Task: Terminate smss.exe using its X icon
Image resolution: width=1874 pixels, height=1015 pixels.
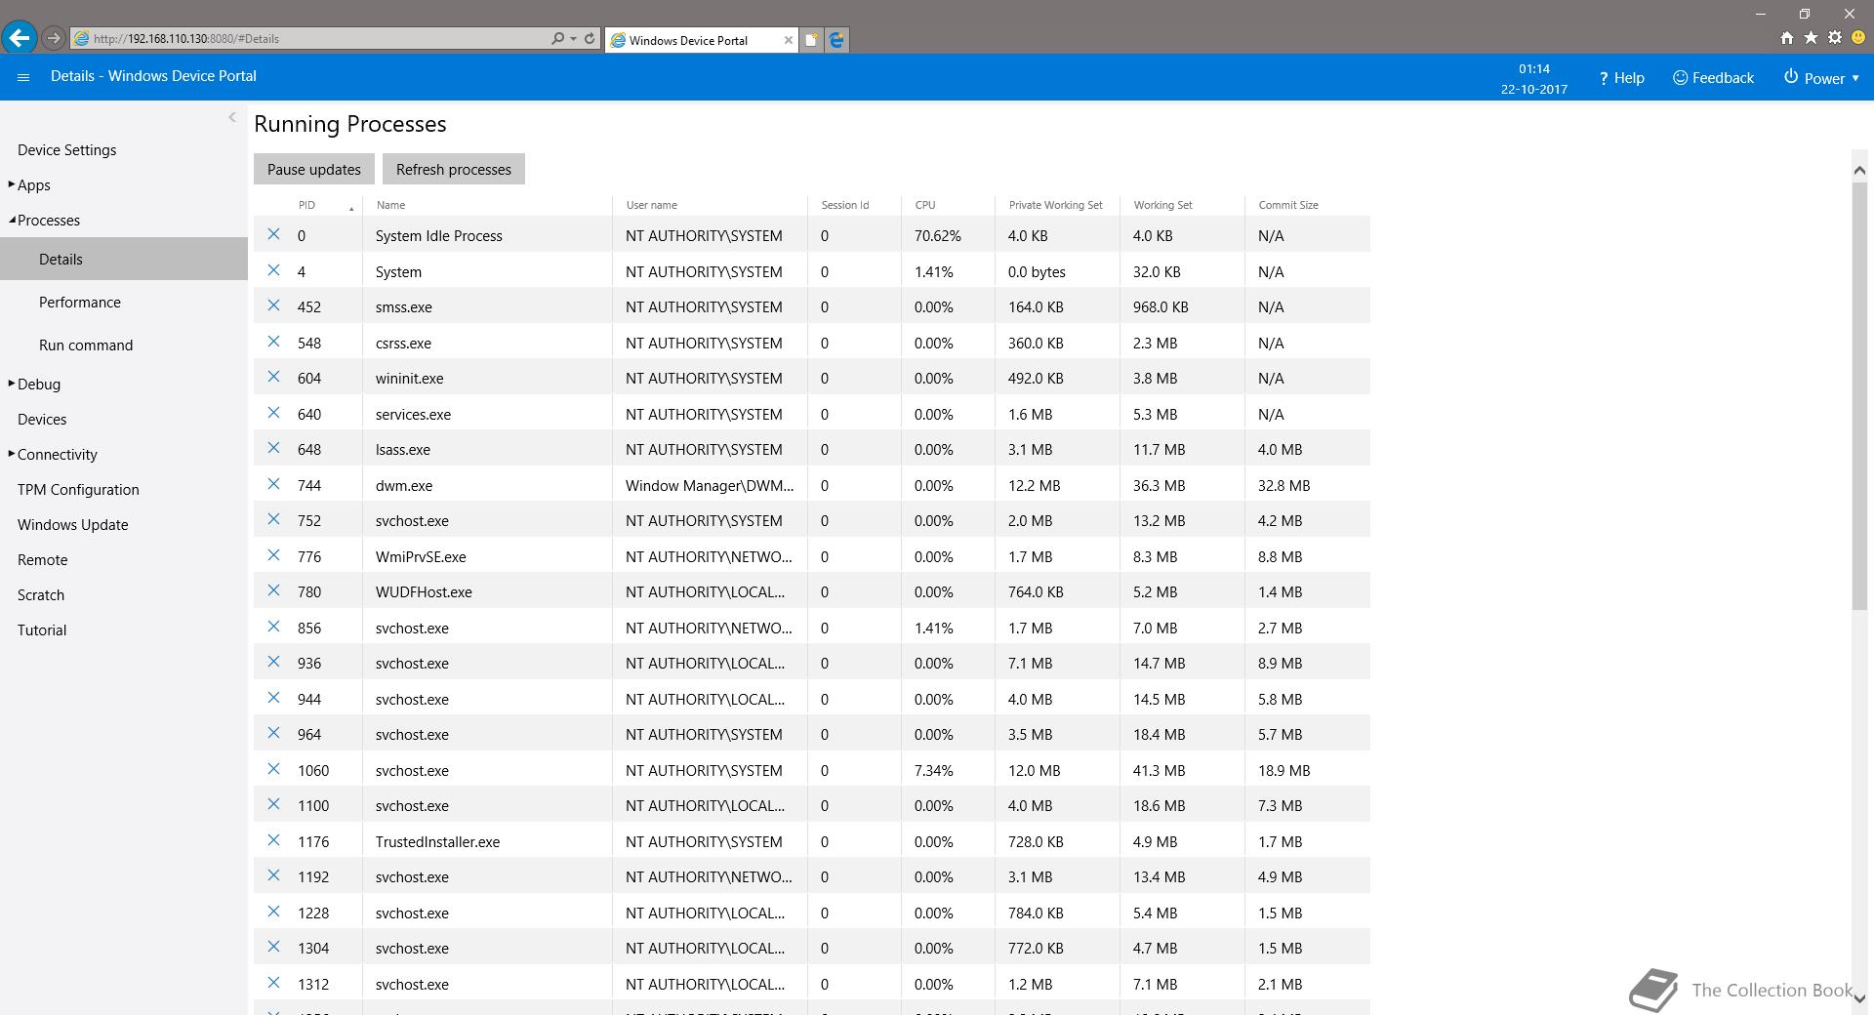Action: point(274,305)
